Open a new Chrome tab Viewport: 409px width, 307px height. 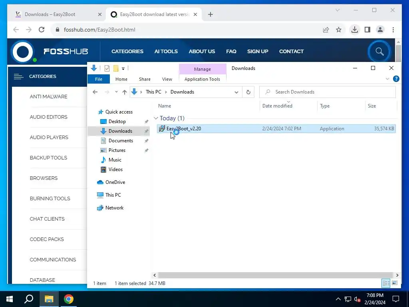[210, 14]
